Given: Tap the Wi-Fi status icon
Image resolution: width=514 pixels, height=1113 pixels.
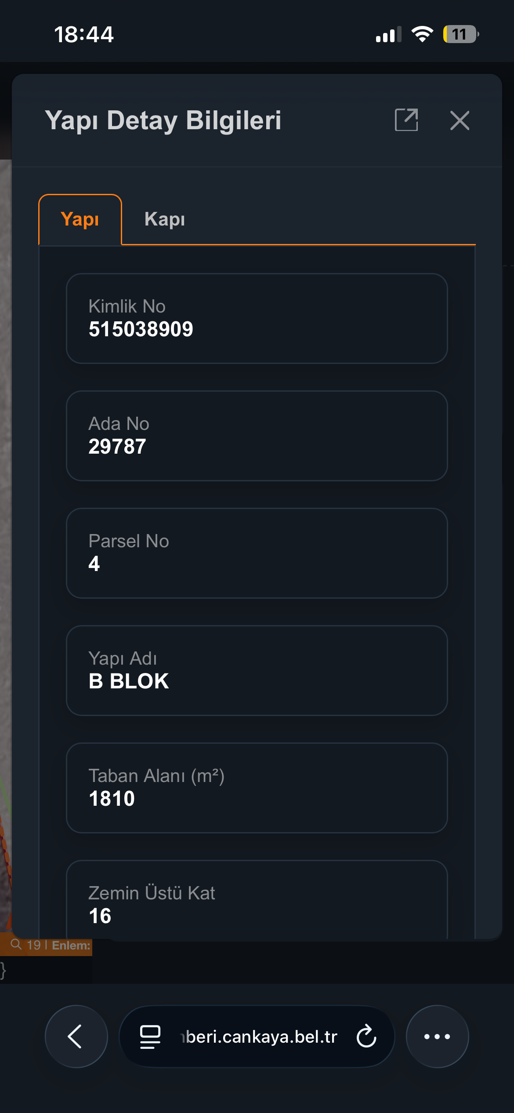Looking at the screenshot, I should tap(422, 34).
